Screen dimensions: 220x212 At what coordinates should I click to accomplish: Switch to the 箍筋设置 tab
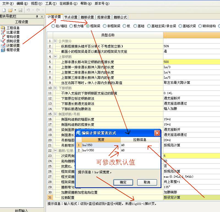pos(87,17)
